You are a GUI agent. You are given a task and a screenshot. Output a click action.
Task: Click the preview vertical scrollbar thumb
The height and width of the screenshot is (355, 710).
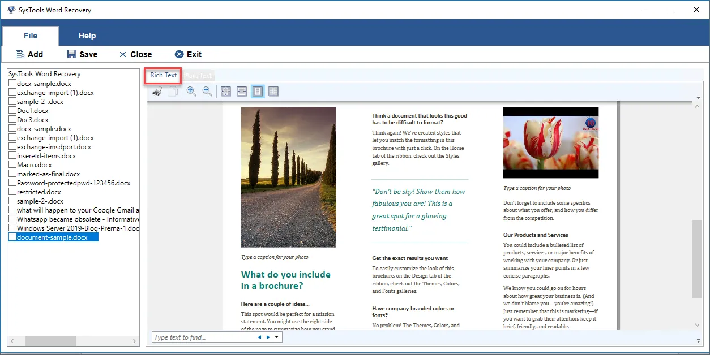click(697, 259)
